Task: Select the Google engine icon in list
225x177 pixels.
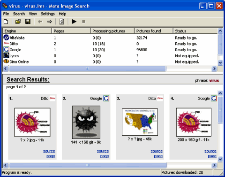Action: pos(6,49)
